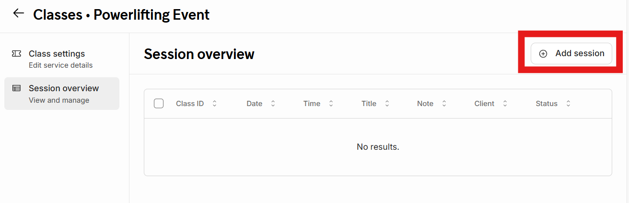Click the Class ID column header
Image resolution: width=629 pixels, height=203 pixels.
pyautogui.click(x=190, y=104)
